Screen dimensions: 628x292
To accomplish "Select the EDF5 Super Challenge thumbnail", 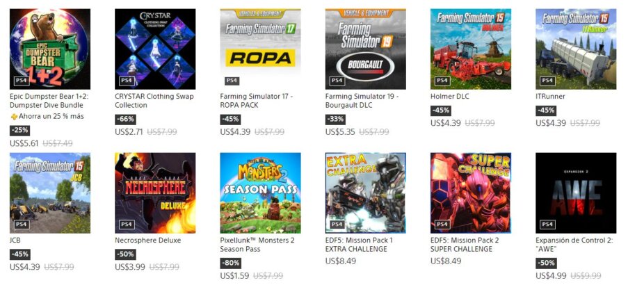I will coord(471,193).
